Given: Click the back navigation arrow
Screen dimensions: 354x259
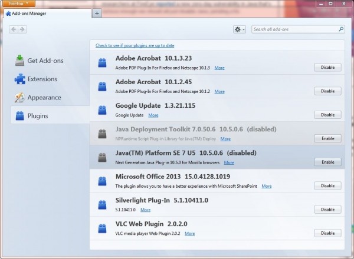Looking at the screenshot, I should pos(14,29).
